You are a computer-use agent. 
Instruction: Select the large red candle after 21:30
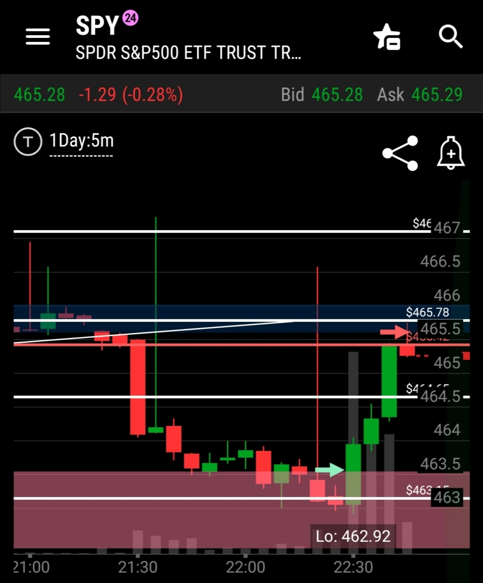[x=138, y=387]
